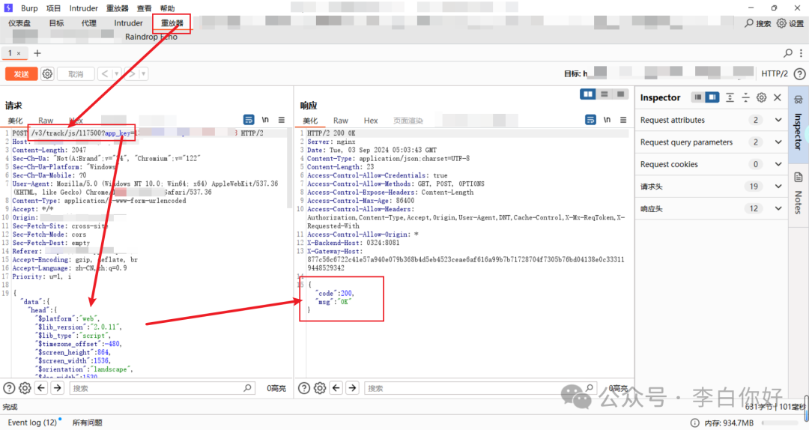Open request panel hamburger menu
Viewport: 809px width, 430px height.
coord(281,120)
